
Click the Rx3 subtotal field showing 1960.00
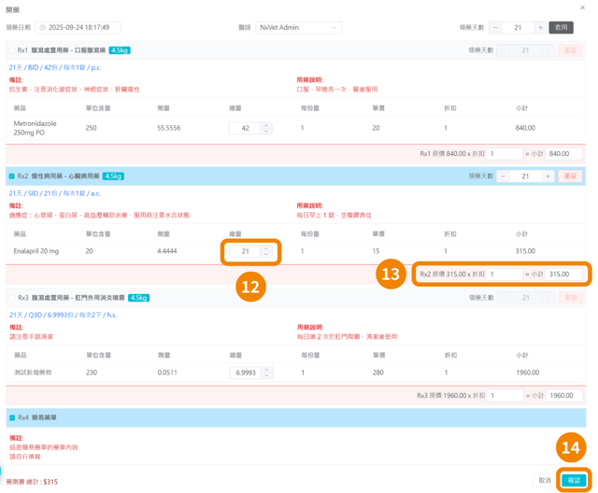tap(564, 396)
